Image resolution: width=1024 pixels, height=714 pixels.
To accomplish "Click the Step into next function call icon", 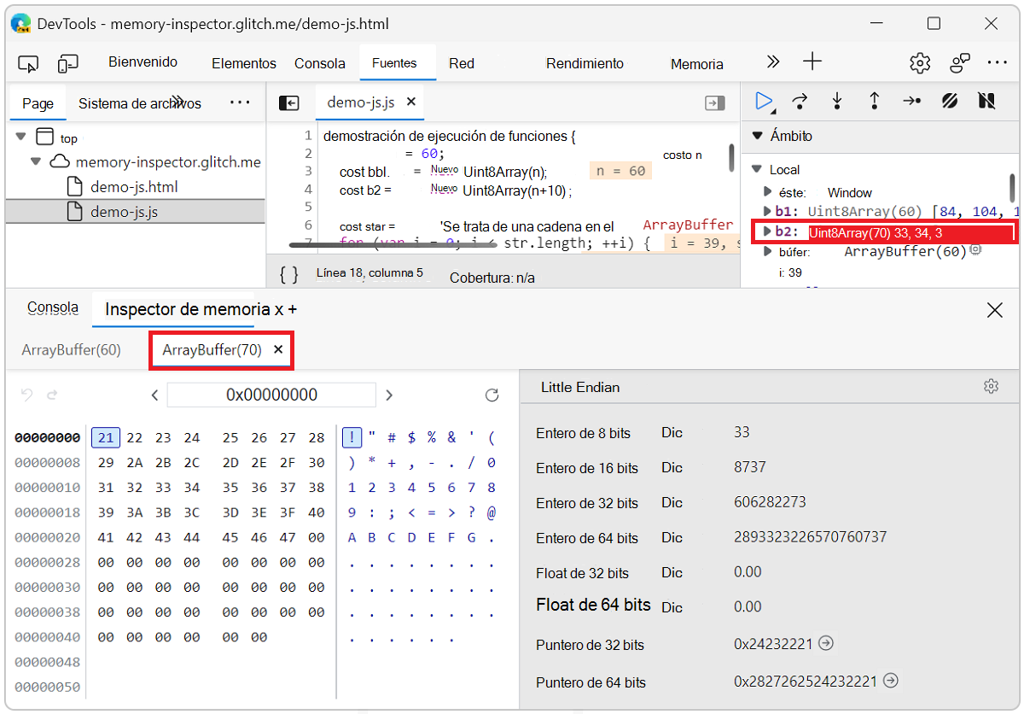I will pyautogui.click(x=837, y=101).
